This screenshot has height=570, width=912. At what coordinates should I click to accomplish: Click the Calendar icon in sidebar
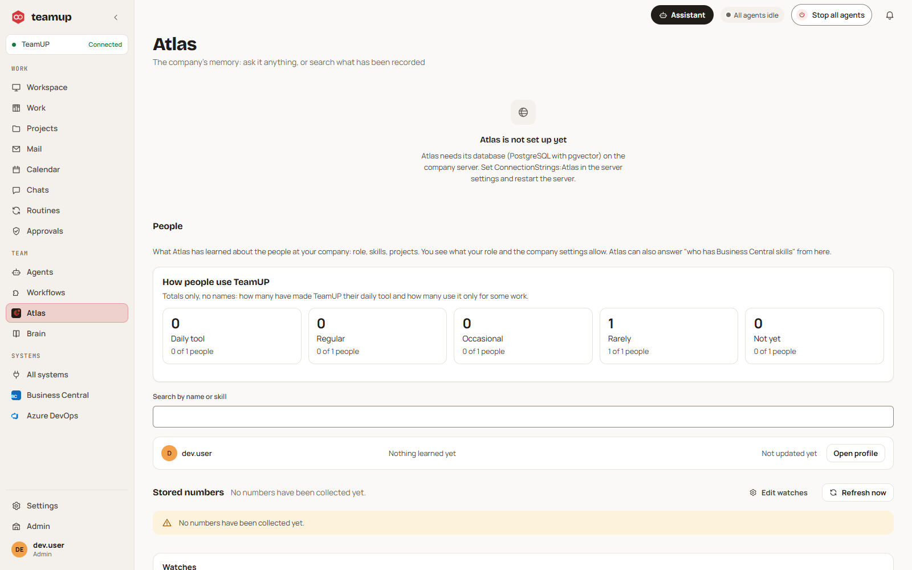point(17,169)
